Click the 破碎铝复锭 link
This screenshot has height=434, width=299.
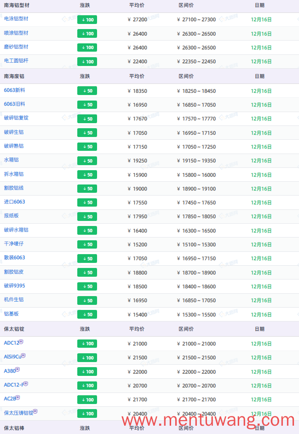click(16, 118)
